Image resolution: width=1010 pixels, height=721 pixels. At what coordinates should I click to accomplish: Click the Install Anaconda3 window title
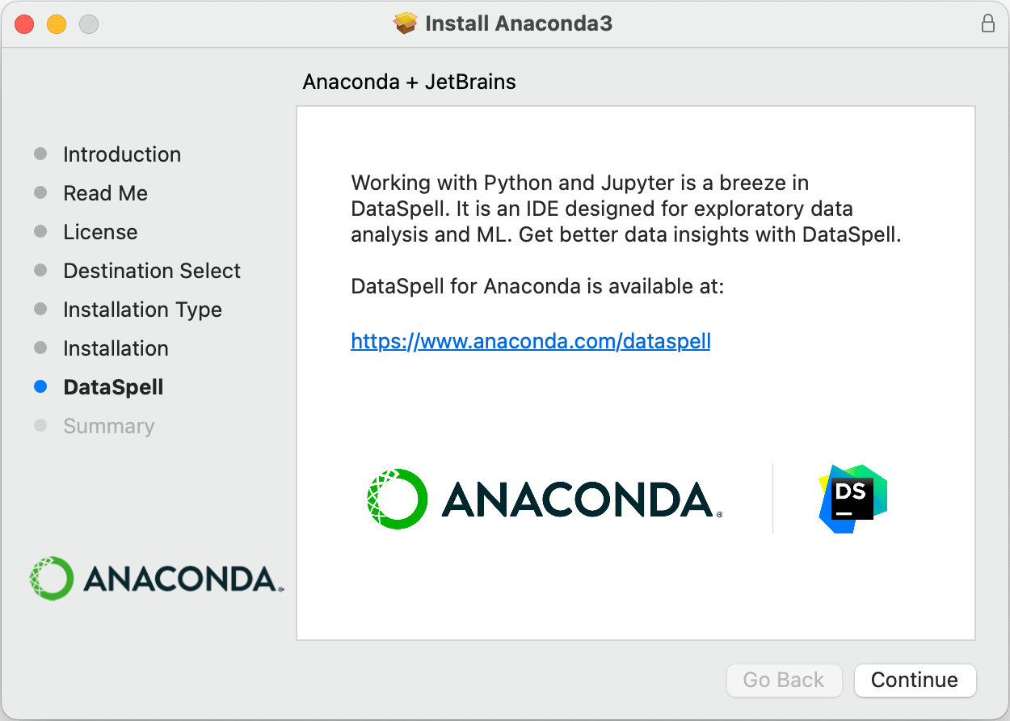pyautogui.click(x=518, y=23)
